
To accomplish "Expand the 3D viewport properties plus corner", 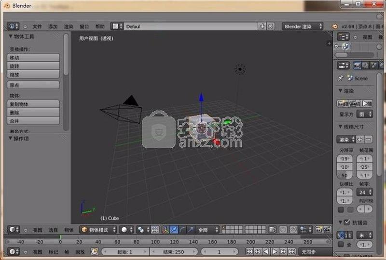I will click(329, 43).
